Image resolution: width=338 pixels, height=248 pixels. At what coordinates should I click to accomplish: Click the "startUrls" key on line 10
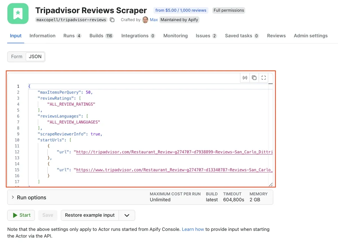(51, 140)
